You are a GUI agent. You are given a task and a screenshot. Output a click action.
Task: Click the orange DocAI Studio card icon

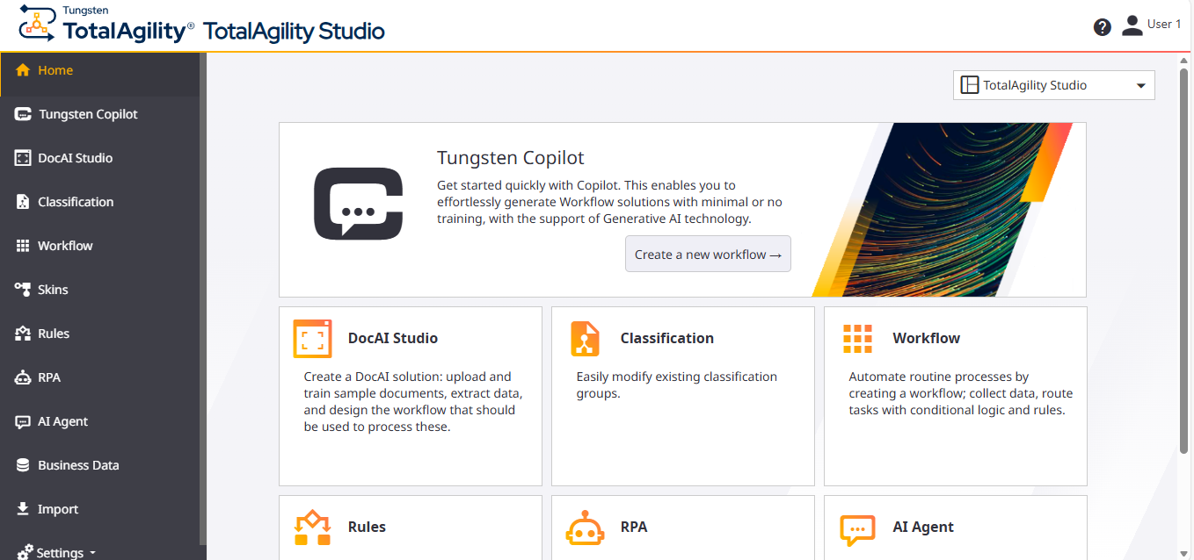click(x=312, y=339)
